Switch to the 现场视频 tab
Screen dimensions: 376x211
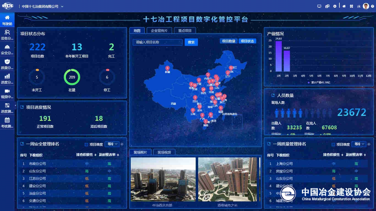tap(164, 152)
